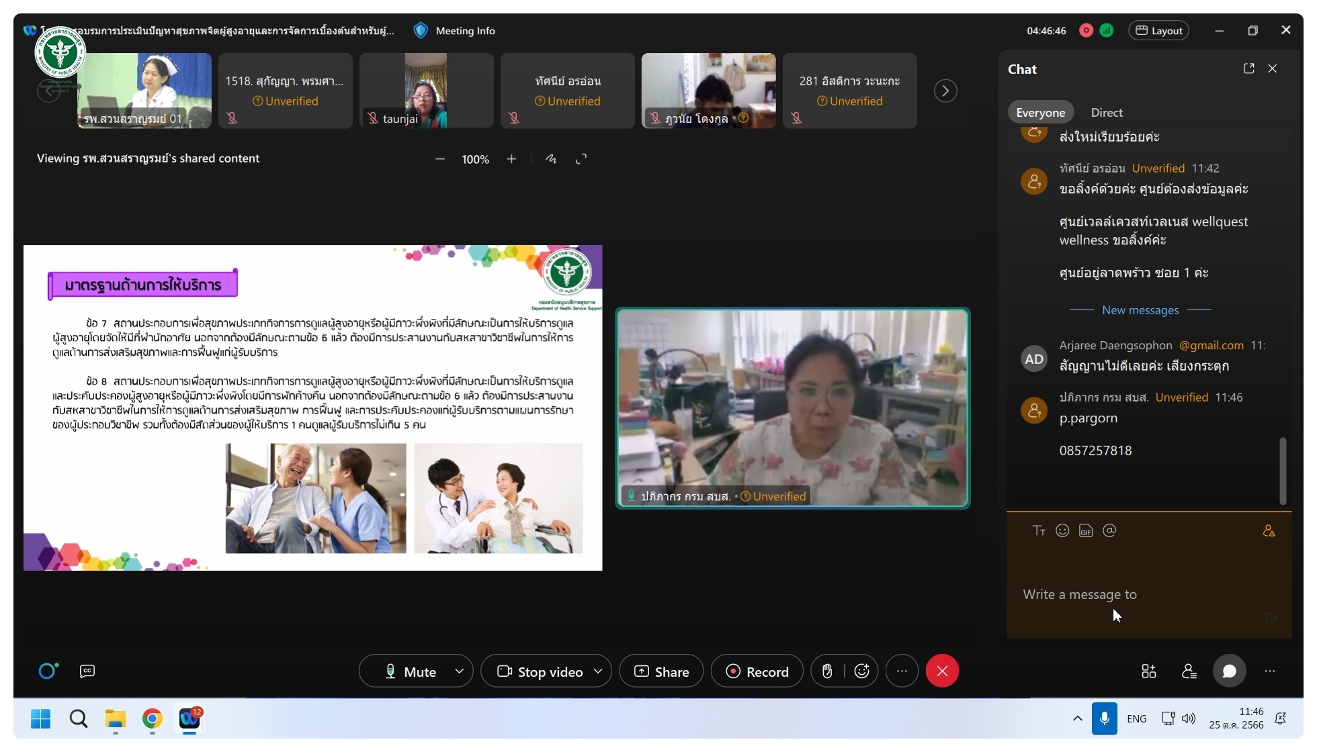Screen dimensions: 1317x752
Task: Raise hand icon
Action: tap(827, 671)
